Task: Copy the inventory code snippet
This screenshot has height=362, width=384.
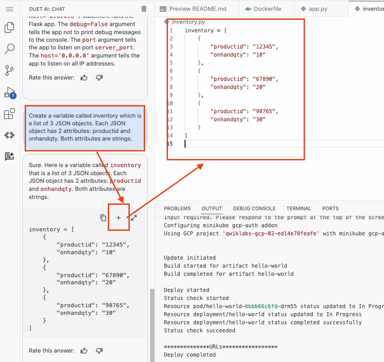Action: 103,218
